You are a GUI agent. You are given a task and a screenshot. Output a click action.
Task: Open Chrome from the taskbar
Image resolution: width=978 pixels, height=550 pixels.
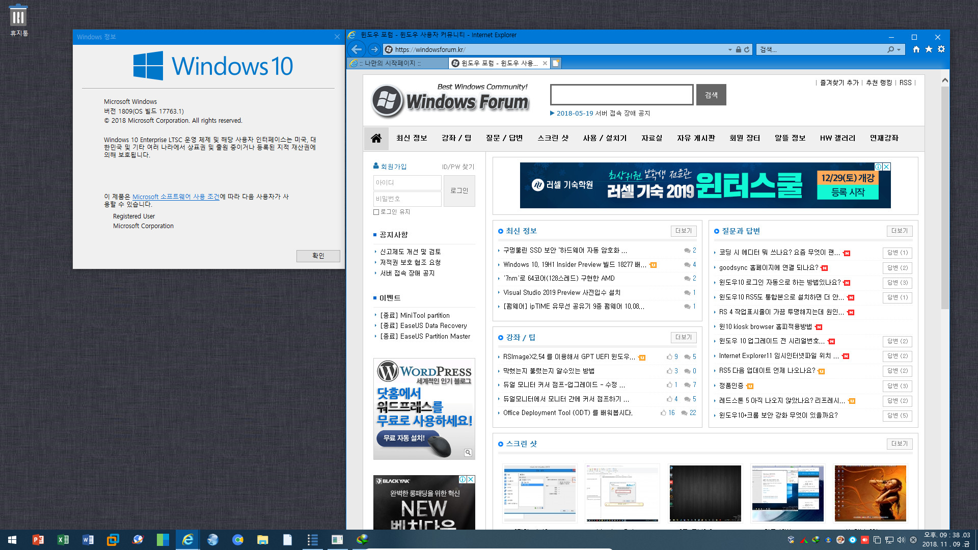237,540
